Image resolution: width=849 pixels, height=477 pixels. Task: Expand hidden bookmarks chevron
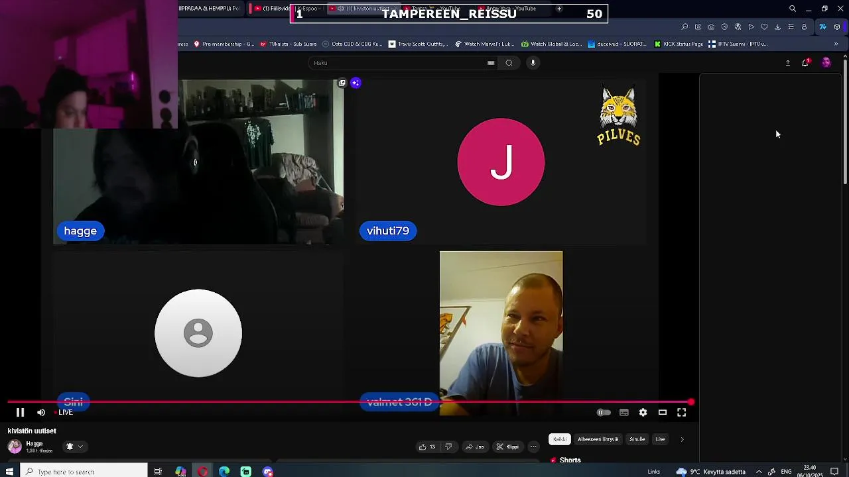[836, 44]
